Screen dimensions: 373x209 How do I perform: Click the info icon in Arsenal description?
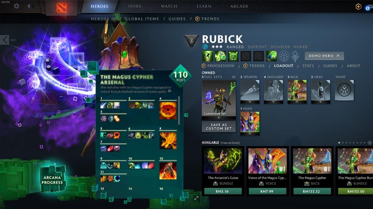pos(169,91)
